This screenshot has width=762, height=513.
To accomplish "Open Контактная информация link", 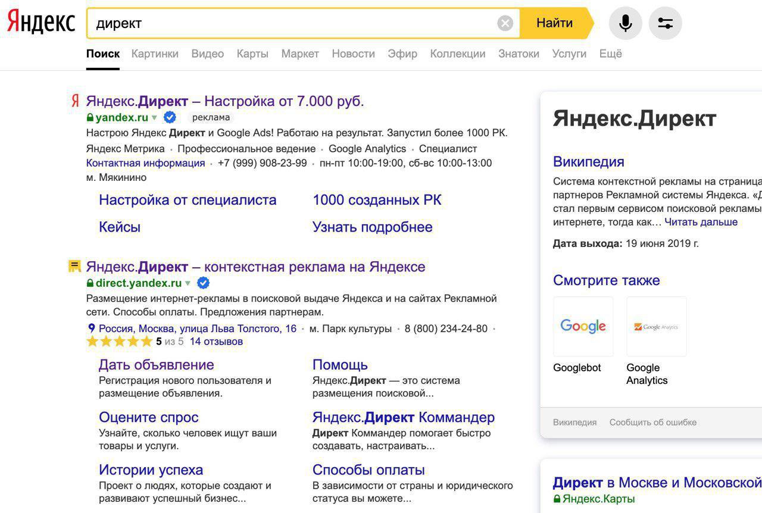I will [x=146, y=163].
